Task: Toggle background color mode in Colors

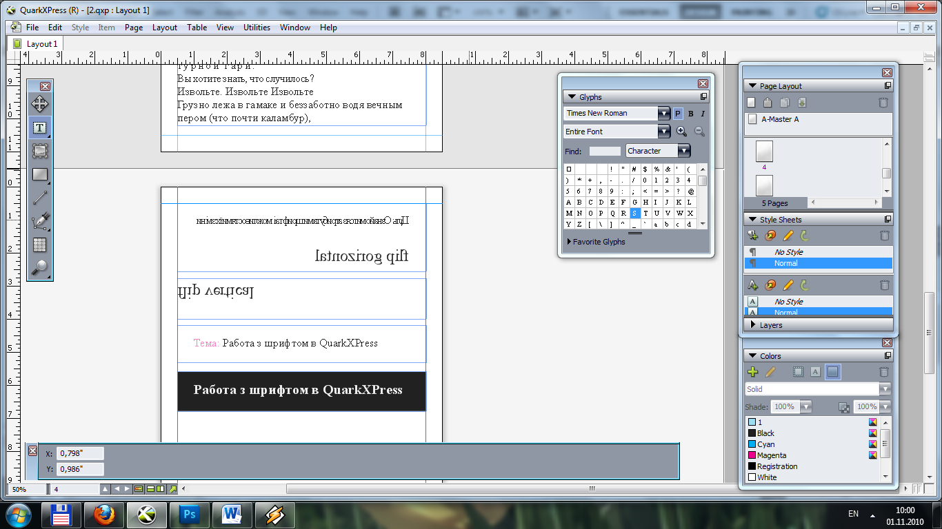Action: 833,372
